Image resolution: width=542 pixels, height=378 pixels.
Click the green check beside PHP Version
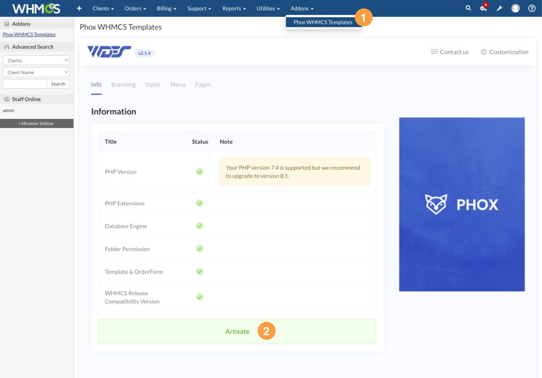pos(200,171)
